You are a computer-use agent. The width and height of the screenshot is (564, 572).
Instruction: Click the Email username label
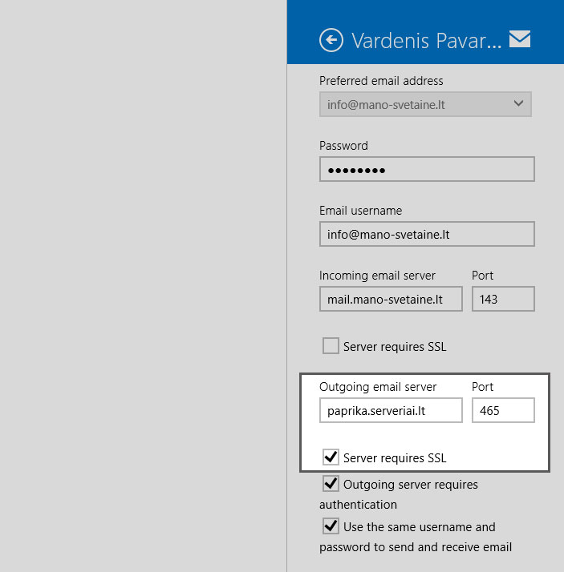[x=360, y=211]
